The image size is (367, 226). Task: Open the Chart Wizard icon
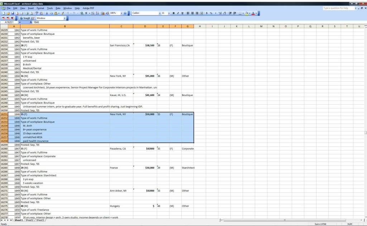(103, 13)
